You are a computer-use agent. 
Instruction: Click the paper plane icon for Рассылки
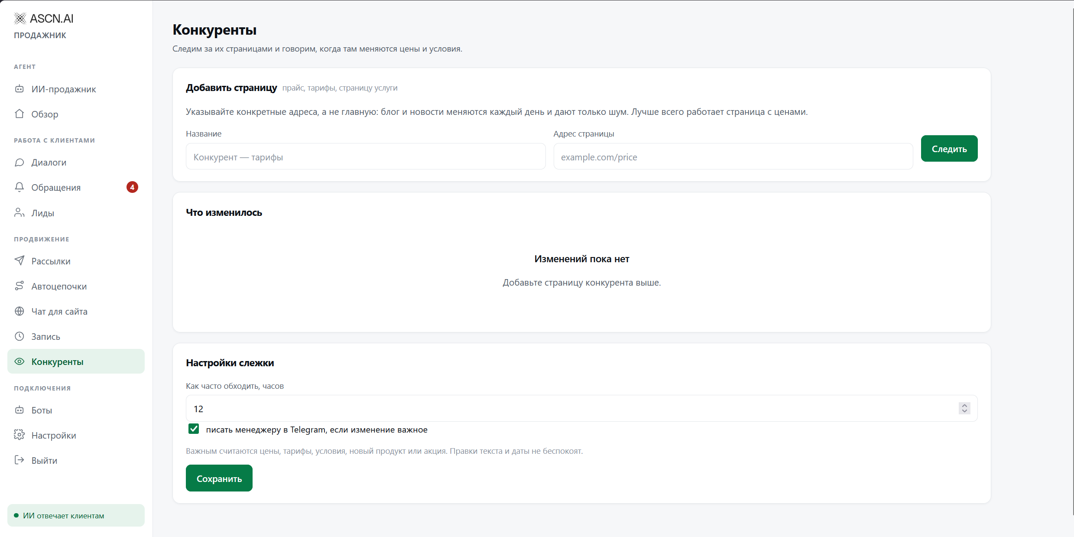coord(19,260)
